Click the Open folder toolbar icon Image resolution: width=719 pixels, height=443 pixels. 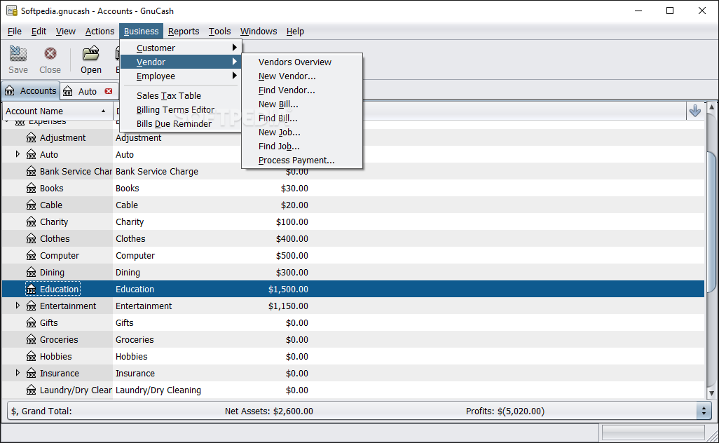tap(91, 54)
